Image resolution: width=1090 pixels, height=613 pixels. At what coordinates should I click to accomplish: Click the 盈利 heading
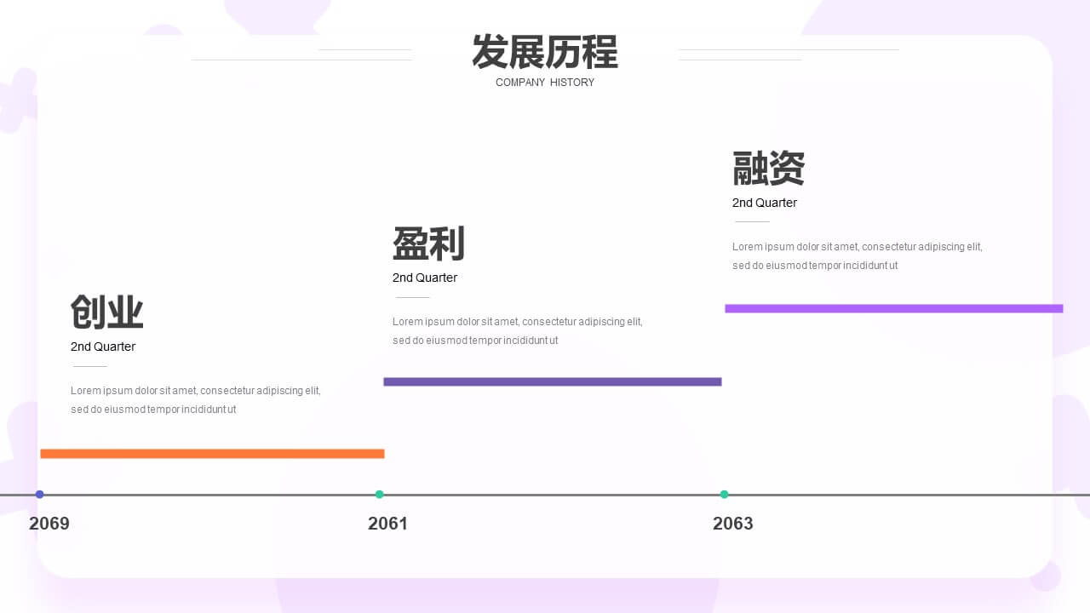428,244
